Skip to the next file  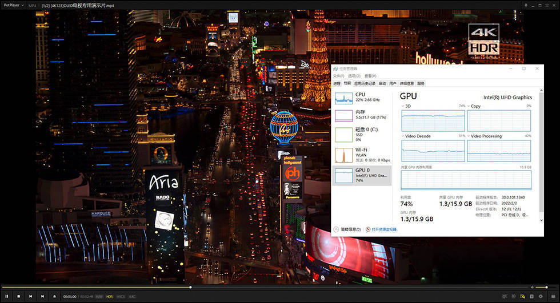(42, 296)
